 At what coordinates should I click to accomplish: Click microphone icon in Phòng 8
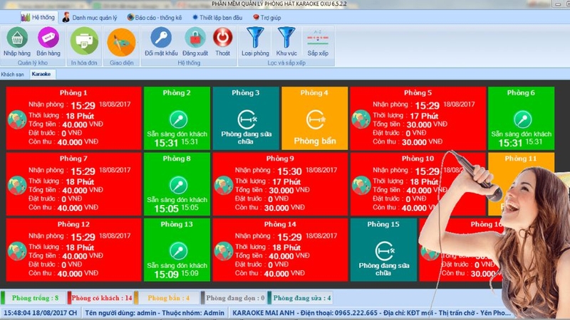[178, 185]
